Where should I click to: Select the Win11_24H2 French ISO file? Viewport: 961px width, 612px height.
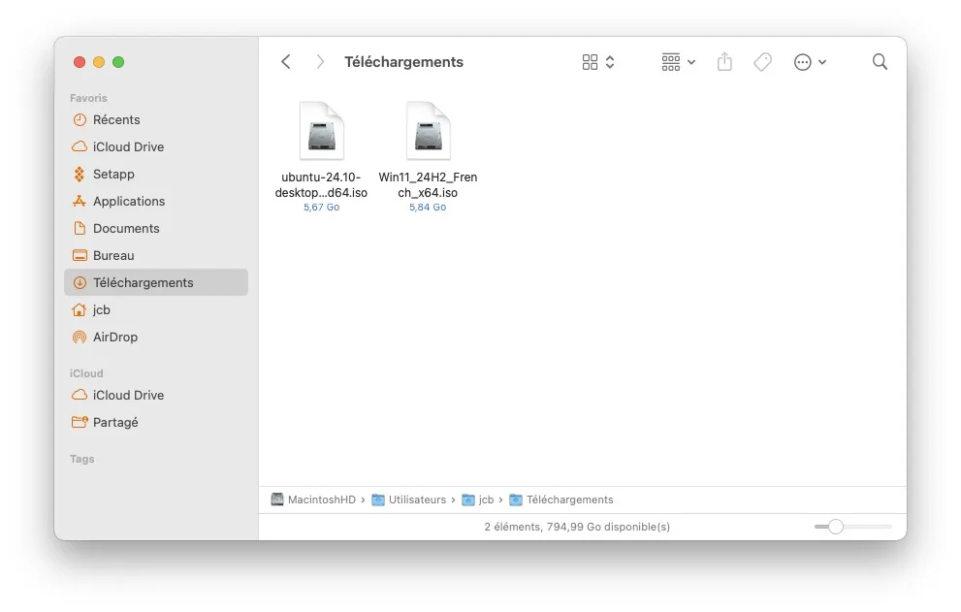[x=428, y=130]
